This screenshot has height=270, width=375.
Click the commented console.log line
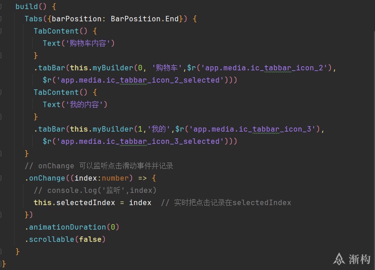point(95,191)
